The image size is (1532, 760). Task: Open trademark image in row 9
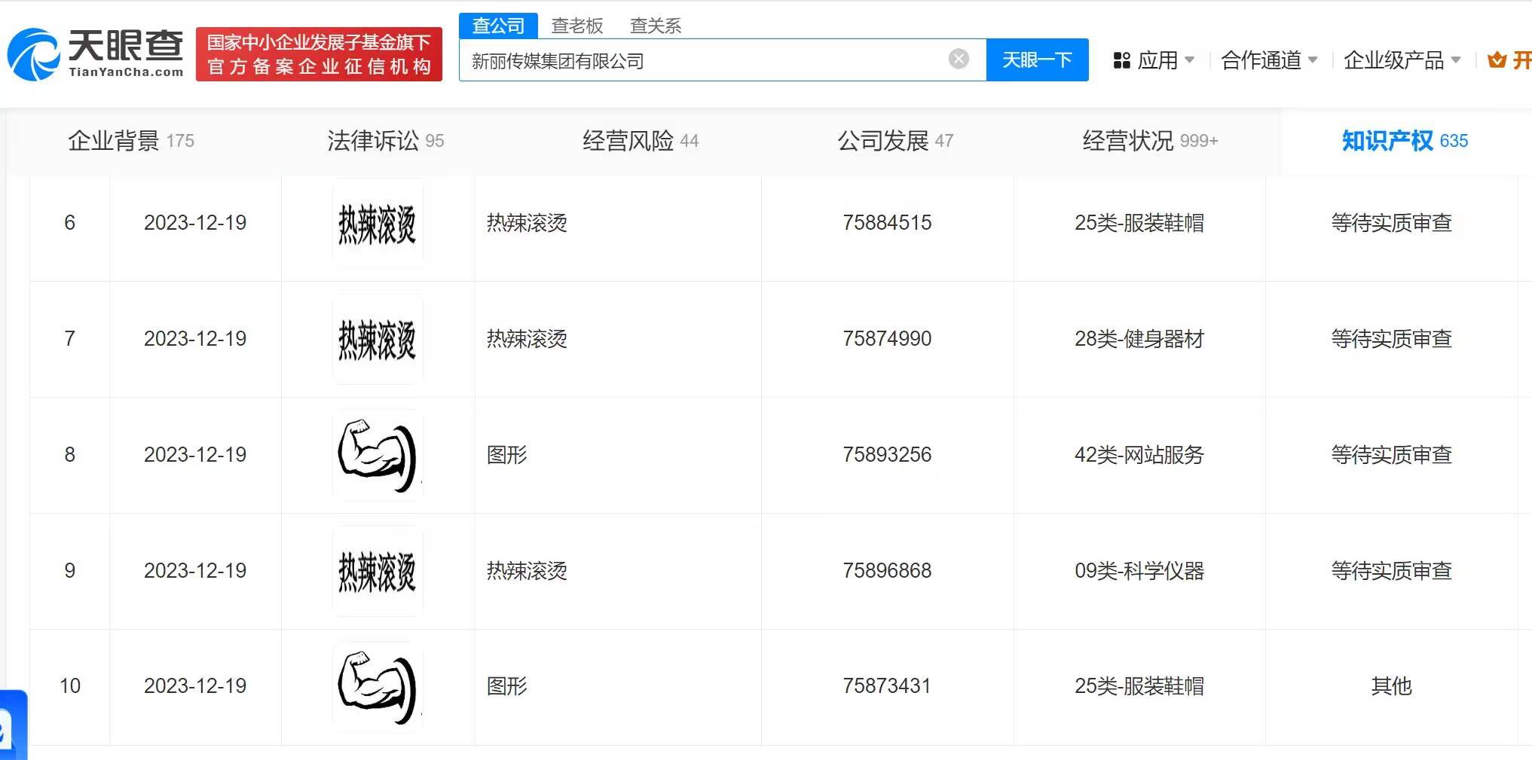pyautogui.click(x=378, y=572)
